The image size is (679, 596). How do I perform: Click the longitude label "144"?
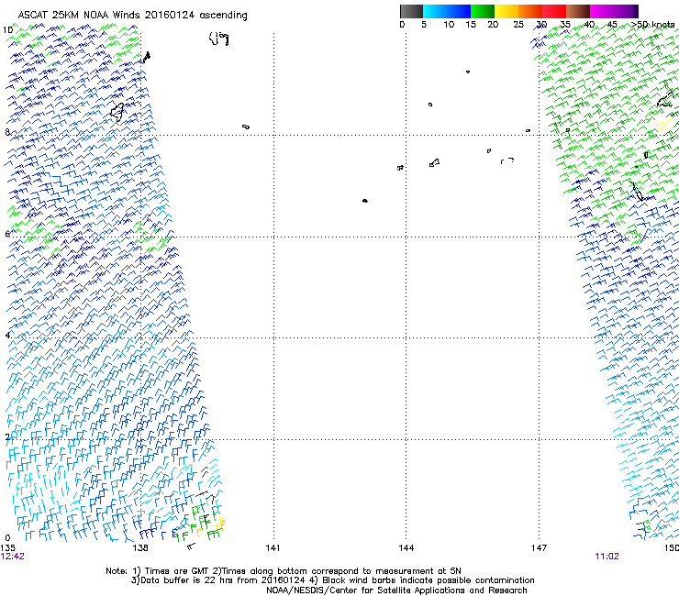406,548
